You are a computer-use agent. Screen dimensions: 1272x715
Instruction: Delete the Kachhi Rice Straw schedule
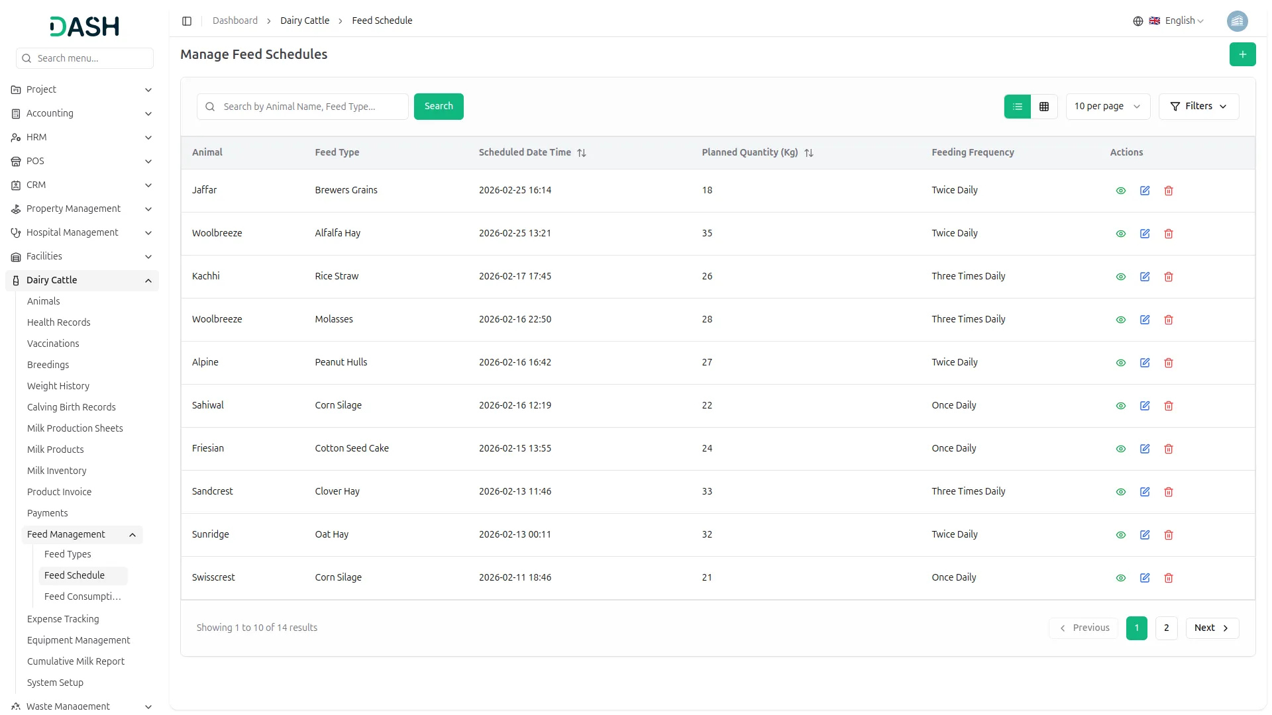pyautogui.click(x=1168, y=277)
